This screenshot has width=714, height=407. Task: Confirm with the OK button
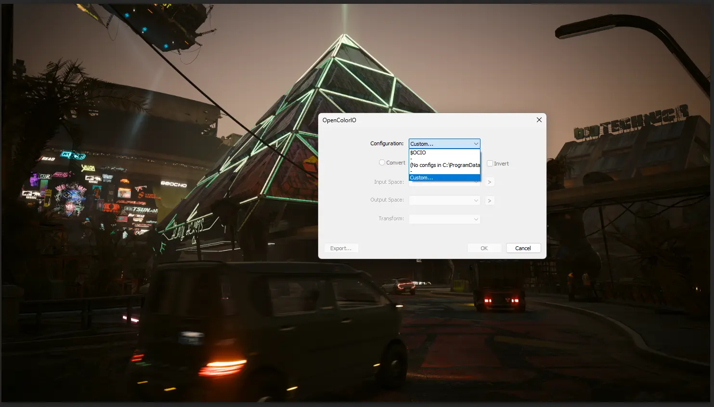click(484, 248)
